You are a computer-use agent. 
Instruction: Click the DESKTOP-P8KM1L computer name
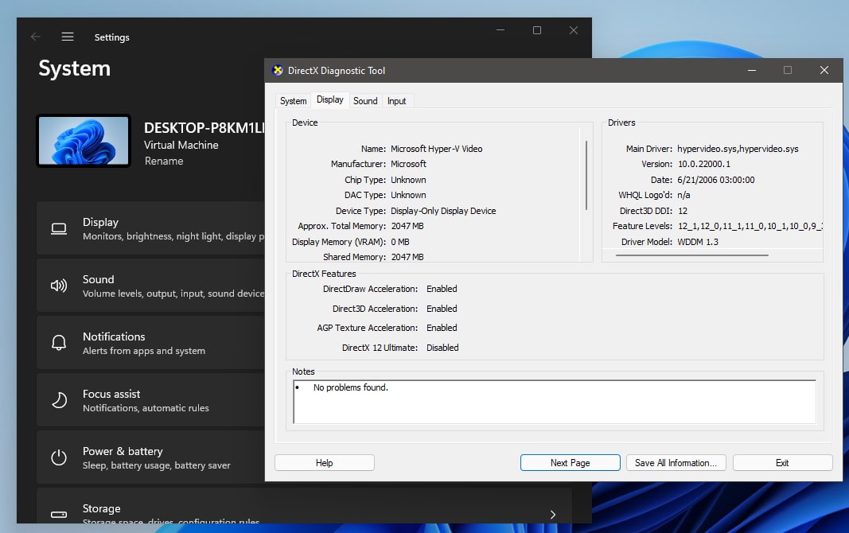click(x=204, y=128)
